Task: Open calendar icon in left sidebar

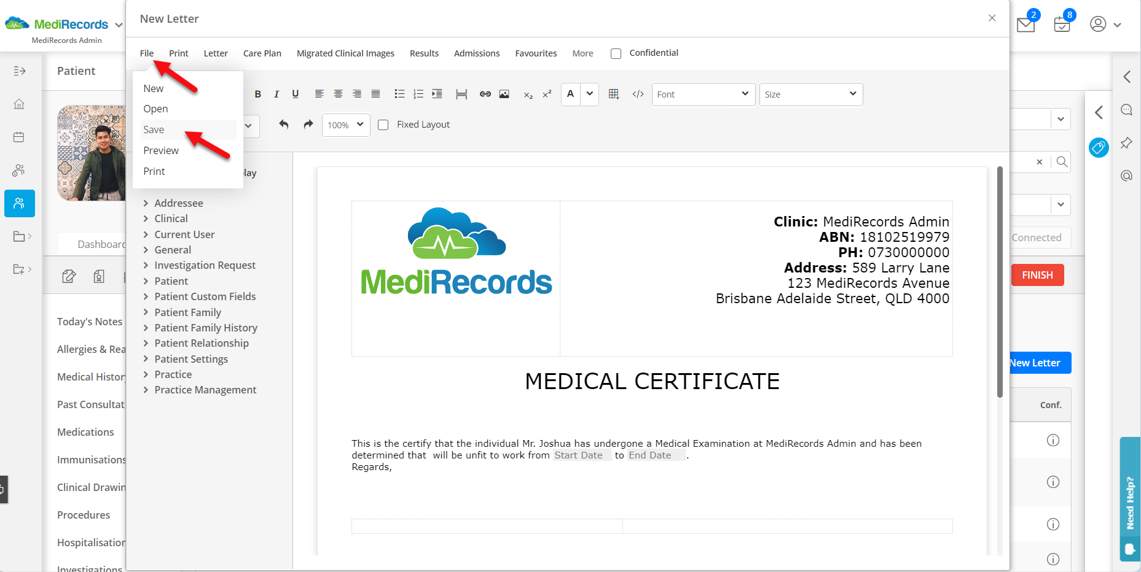Action: pos(19,137)
